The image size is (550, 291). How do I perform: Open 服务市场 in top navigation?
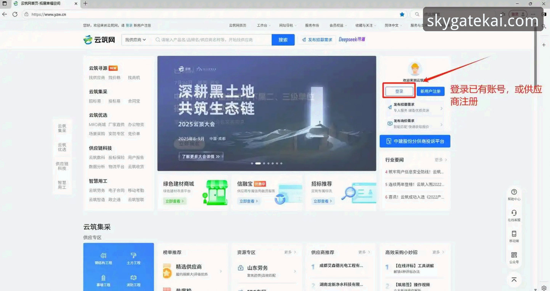pos(312,25)
